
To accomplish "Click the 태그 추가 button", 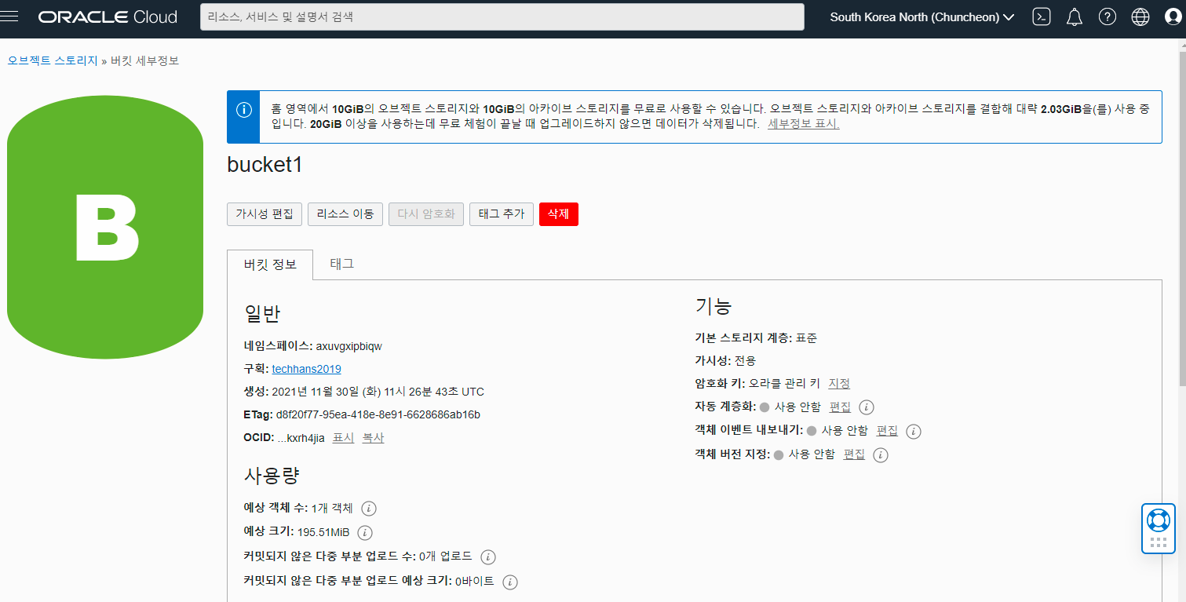I will click(502, 214).
